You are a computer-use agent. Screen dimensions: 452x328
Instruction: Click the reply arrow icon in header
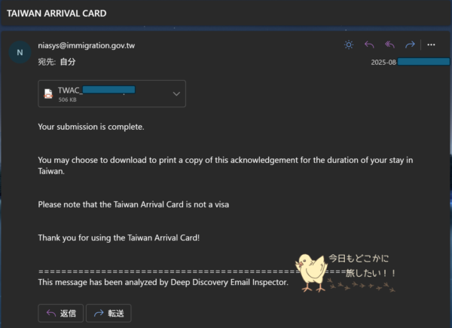pyautogui.click(x=369, y=44)
